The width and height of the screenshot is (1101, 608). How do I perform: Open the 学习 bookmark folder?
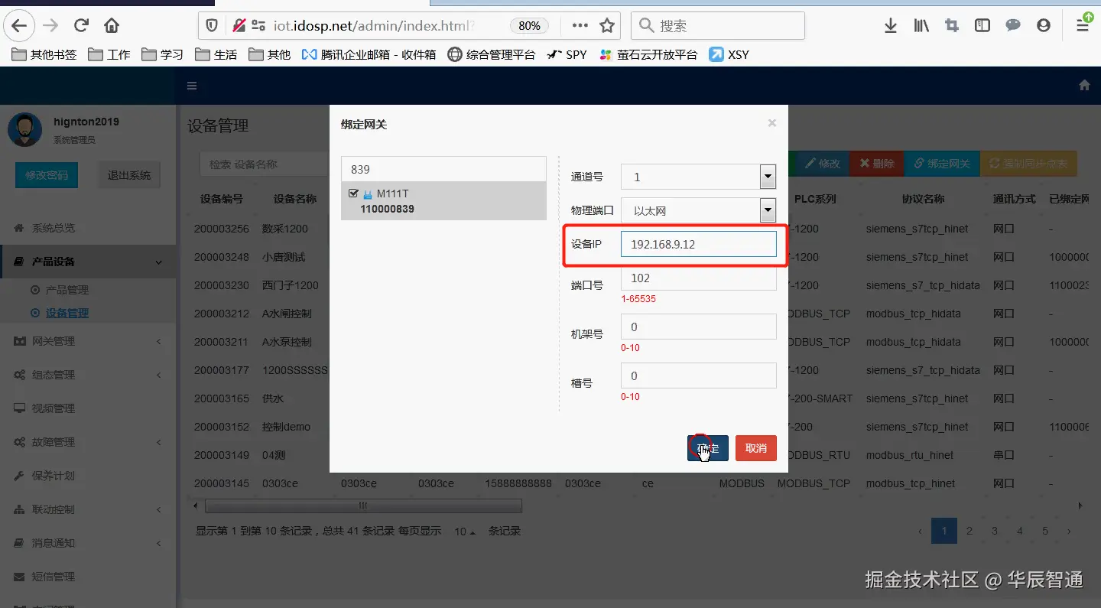(x=162, y=54)
